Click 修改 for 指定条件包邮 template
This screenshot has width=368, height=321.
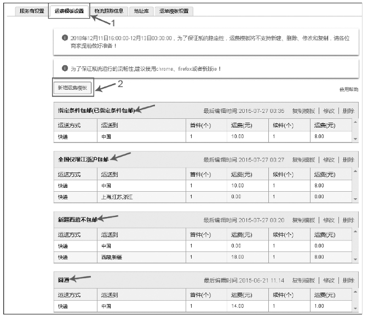click(329, 111)
